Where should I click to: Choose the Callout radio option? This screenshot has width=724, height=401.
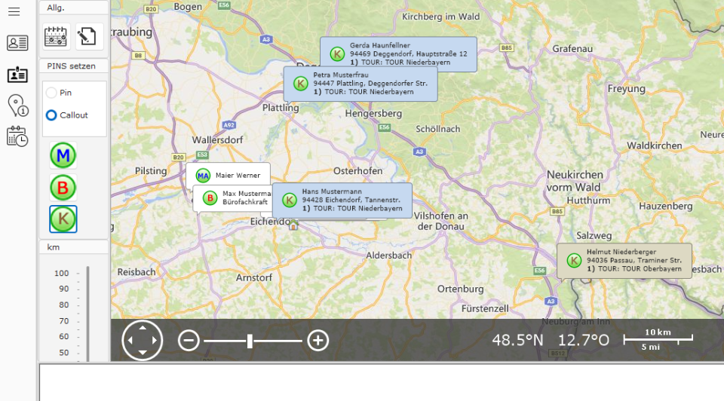(x=51, y=115)
